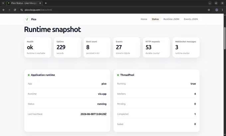
Task: Click the Pico brand name
Action: 34,19
